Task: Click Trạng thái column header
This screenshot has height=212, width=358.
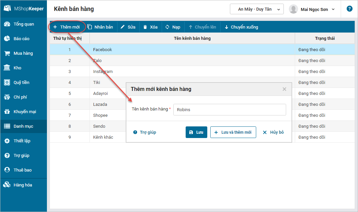Action: 325,38
